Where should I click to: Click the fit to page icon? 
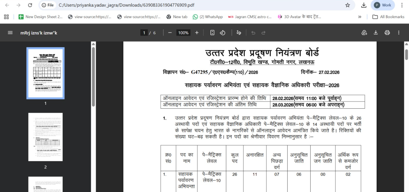click(212, 33)
